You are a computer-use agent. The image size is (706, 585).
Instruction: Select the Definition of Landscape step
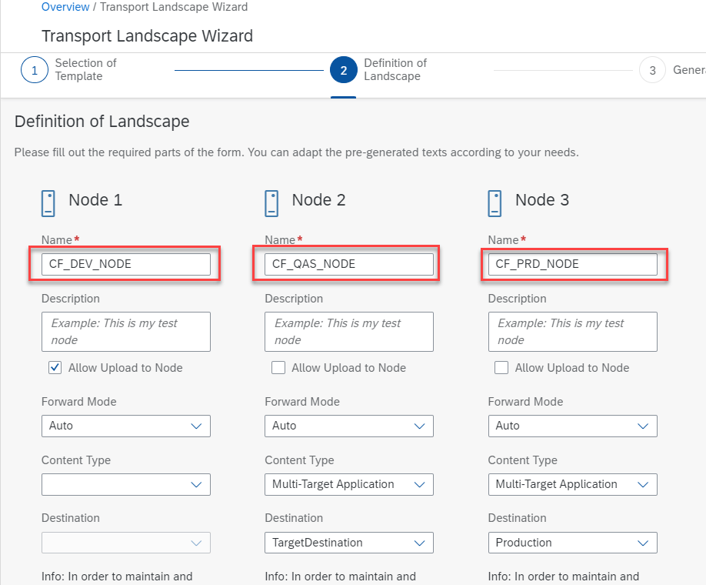tap(395, 70)
